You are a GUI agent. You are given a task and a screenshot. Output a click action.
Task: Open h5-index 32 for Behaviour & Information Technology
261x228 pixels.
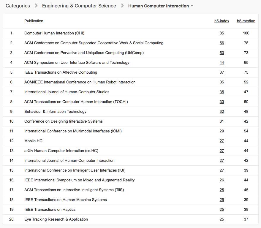click(x=222, y=112)
